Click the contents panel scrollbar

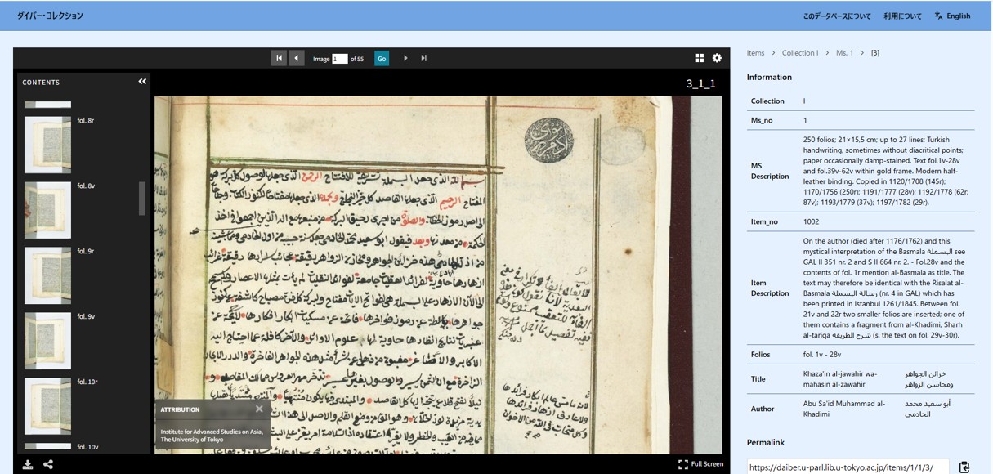(x=142, y=199)
